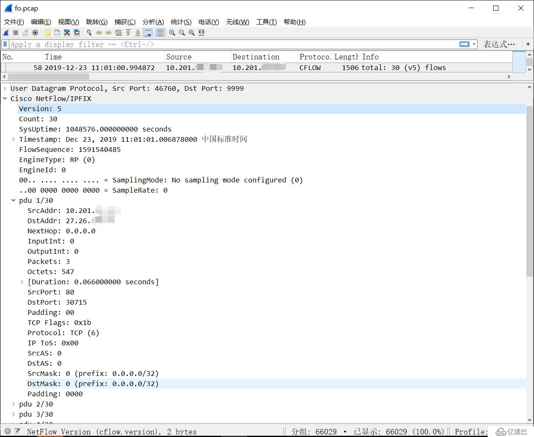The height and width of the screenshot is (437, 534).
Task: Click the resize columns to fit content icon
Action: click(x=201, y=33)
